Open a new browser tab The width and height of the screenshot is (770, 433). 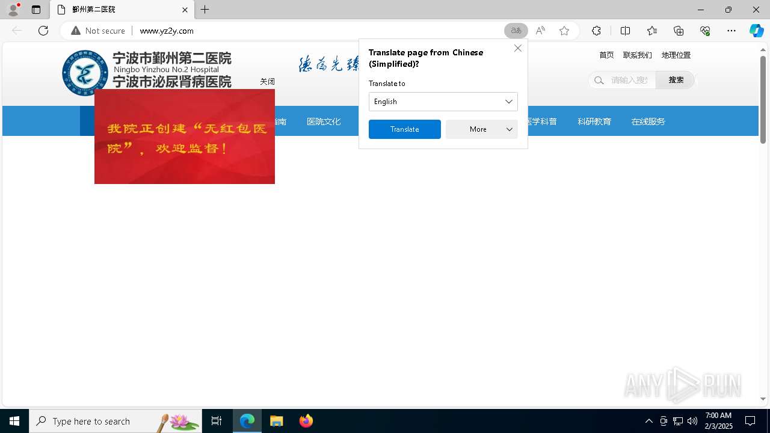[205, 10]
